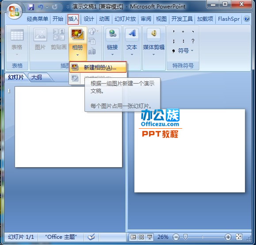This screenshot has width=256, height=245.
Task: Click the 链接 globe icon
Action: pos(112,34)
